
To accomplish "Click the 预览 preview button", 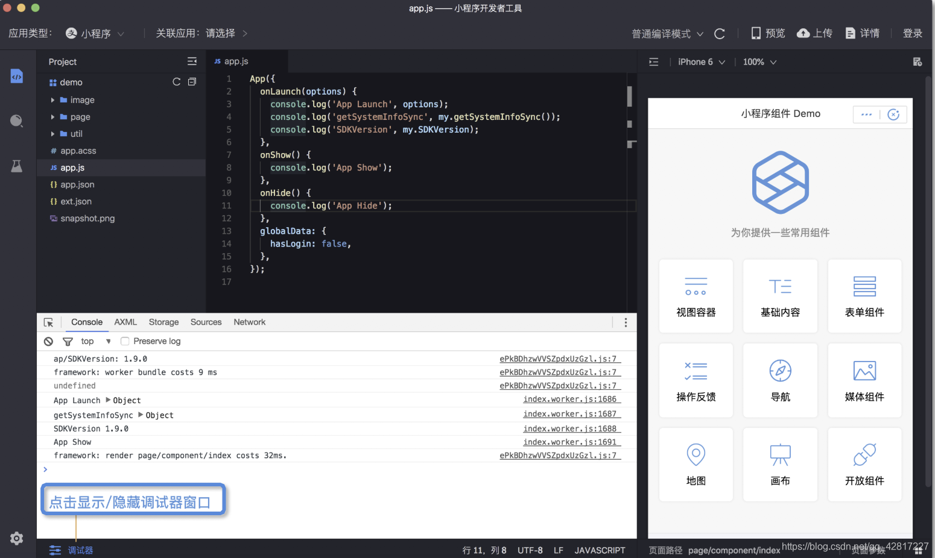I will click(x=767, y=33).
